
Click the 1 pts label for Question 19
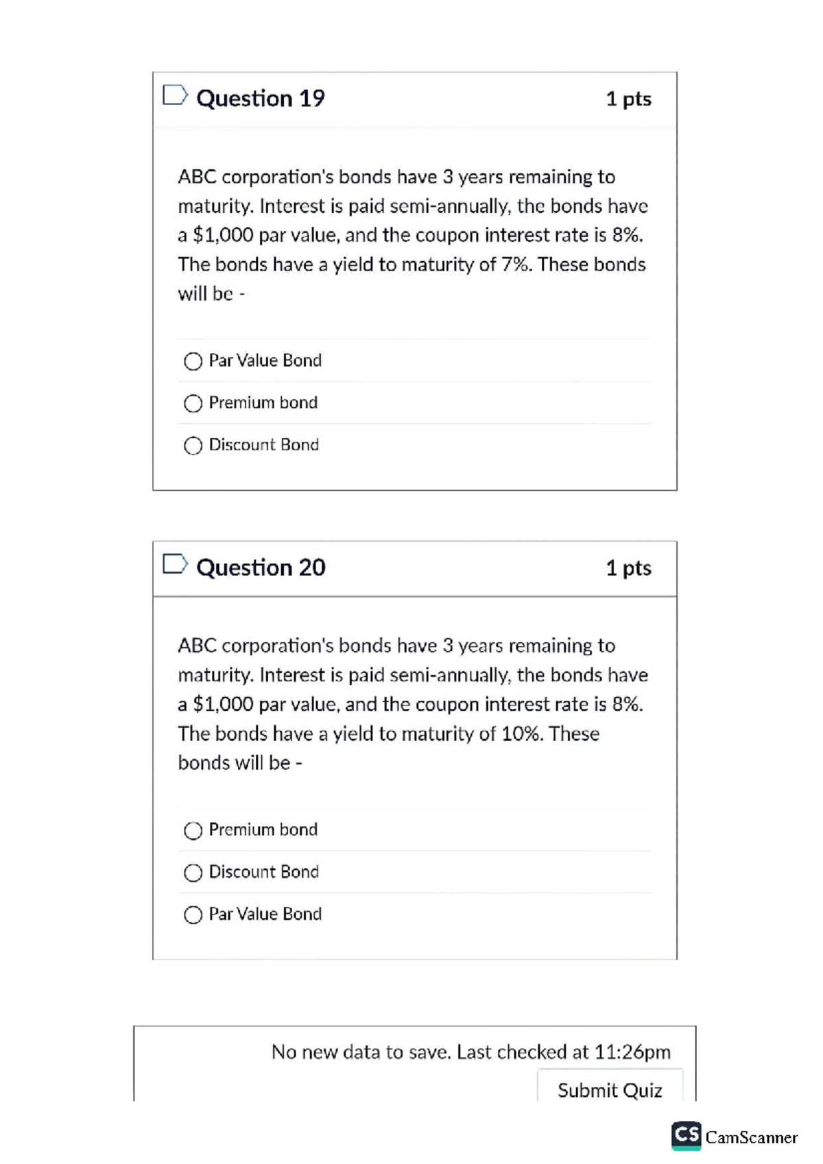point(628,99)
